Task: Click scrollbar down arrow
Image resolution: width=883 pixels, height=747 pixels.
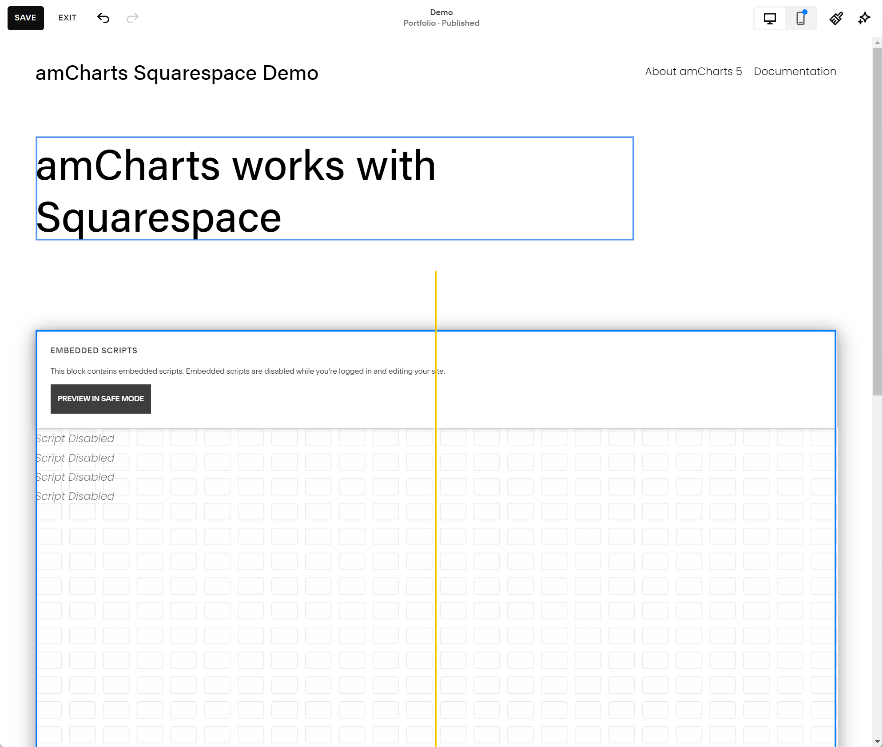Action: [x=877, y=741]
